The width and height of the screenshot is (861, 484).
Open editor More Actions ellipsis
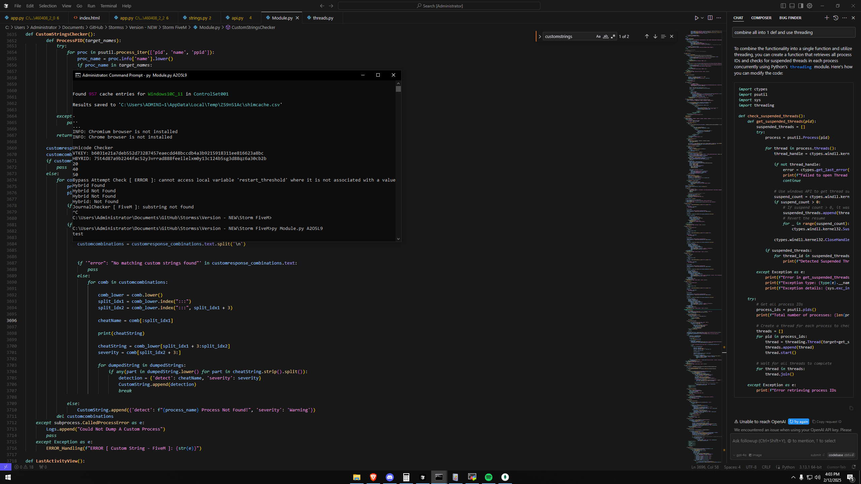coord(719,18)
